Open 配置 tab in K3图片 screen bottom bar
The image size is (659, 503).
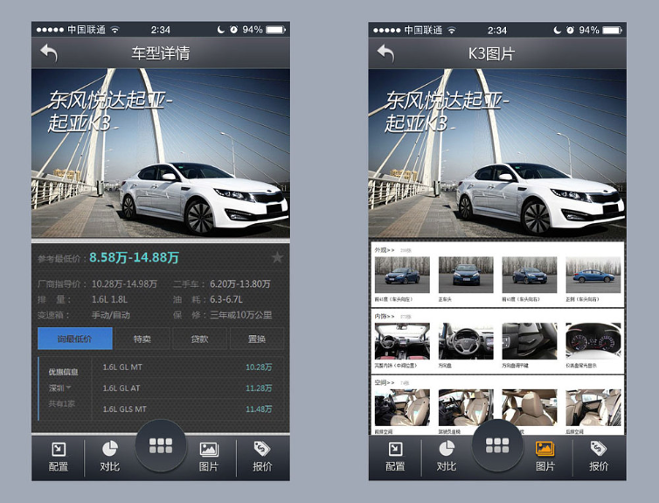click(395, 457)
